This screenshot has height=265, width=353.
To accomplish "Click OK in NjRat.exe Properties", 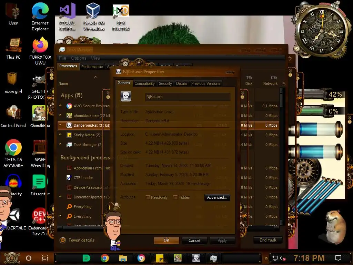I will 167,241.
